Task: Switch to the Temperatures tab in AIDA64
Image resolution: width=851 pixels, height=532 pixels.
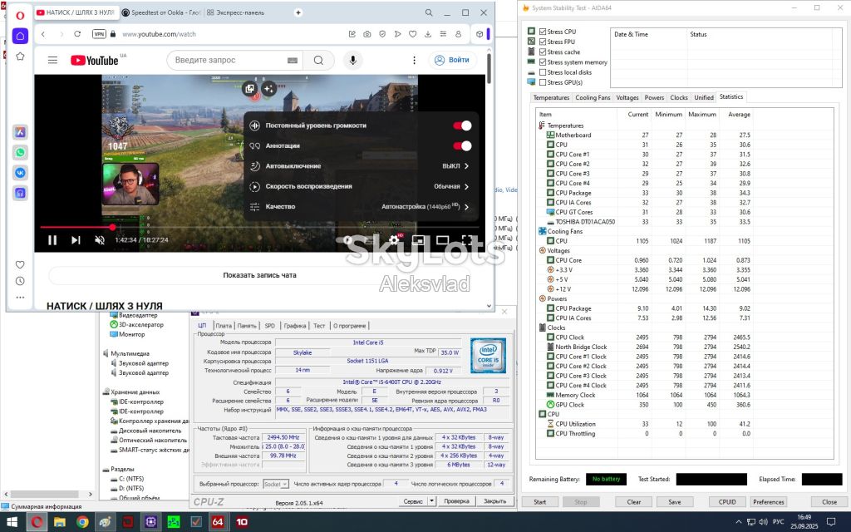Action: [x=551, y=98]
